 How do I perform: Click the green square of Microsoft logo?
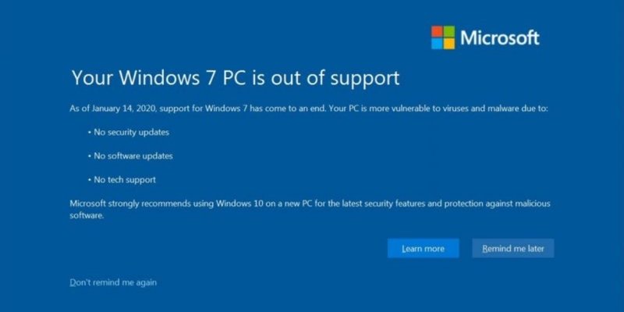pos(449,31)
